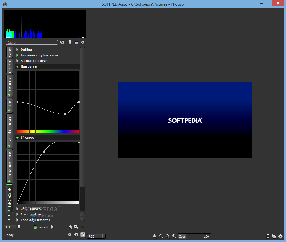Image resolution: width=286 pixels, height=242 pixels.
Task: Click the export/save output icon
Action: click(70, 227)
